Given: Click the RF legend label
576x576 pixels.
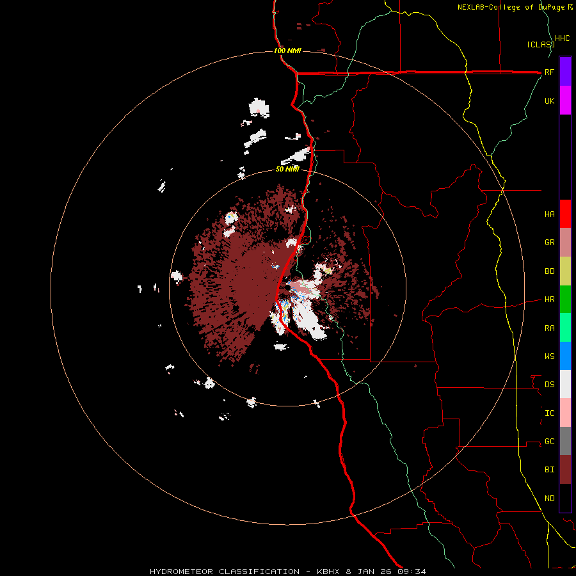Looking at the screenshot, I should 549,72.
